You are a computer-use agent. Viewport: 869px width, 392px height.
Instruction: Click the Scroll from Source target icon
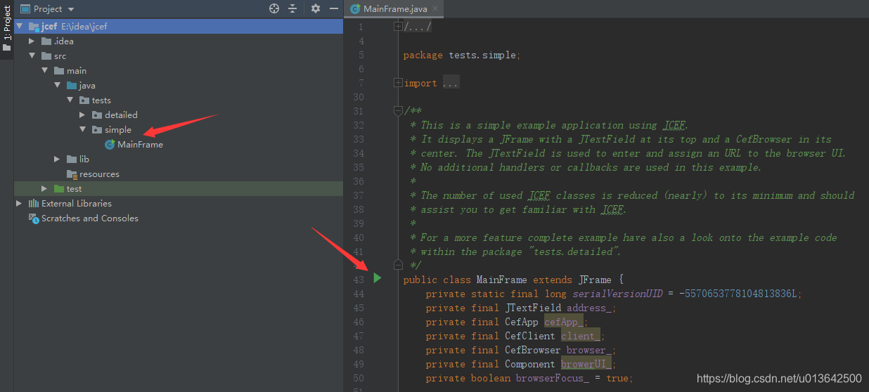(x=274, y=8)
